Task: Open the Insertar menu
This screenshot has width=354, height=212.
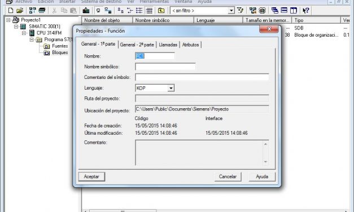Action: click(67, 2)
